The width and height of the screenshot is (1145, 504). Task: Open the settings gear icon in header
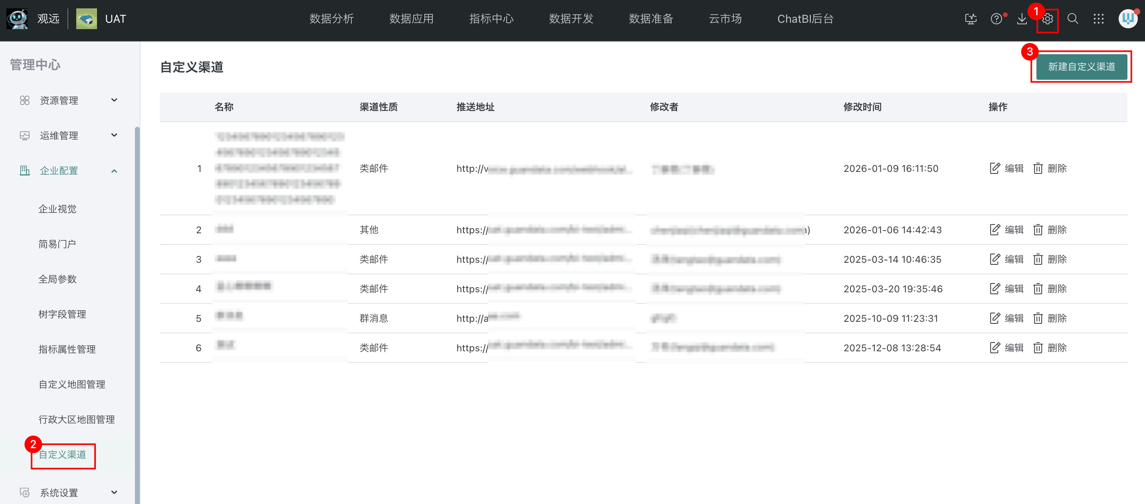pyautogui.click(x=1047, y=19)
